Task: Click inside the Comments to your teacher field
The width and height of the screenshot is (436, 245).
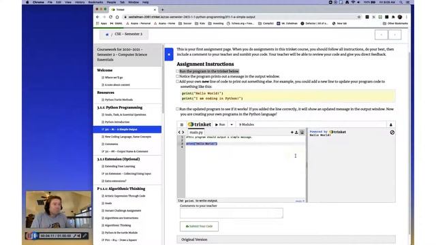Action: click(x=232, y=213)
